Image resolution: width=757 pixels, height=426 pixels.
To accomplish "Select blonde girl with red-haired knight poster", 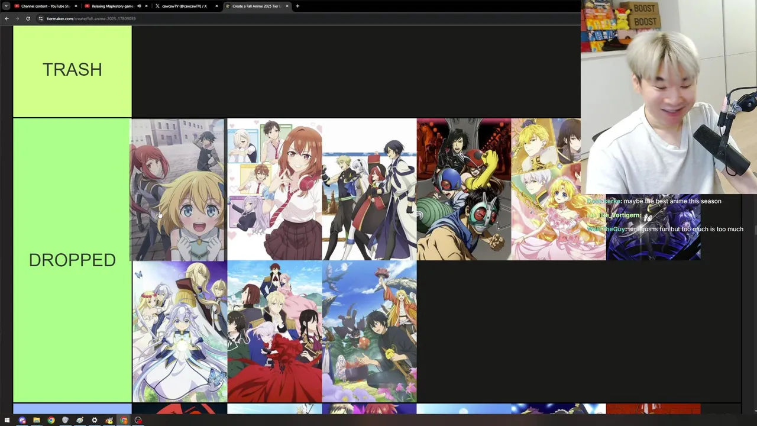I will click(178, 190).
